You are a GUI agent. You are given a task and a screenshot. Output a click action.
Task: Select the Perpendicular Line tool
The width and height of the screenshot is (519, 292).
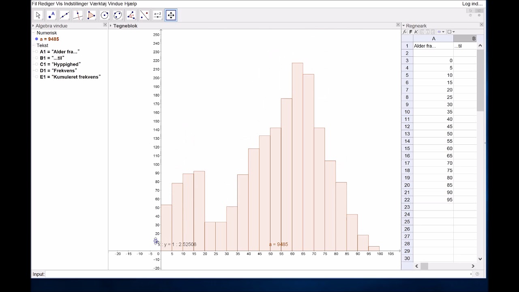(78, 15)
